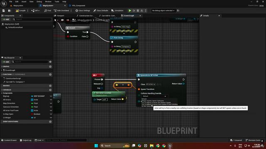Click the Add button in the Components panel

pyautogui.click(x=6, y=19)
